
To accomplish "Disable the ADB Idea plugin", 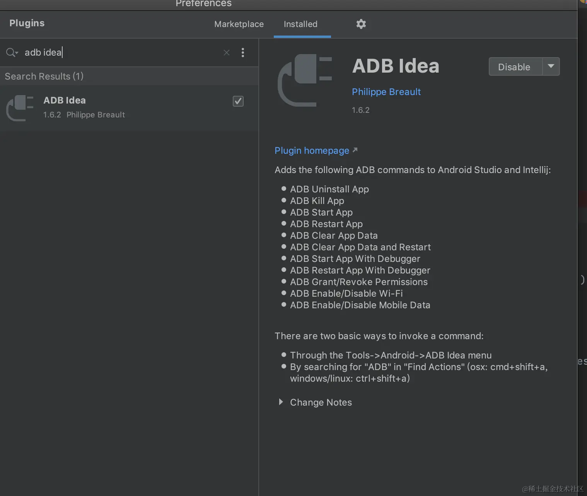I will pos(515,66).
